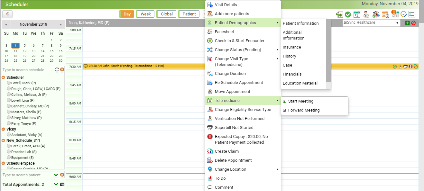Open the calendar search icon
This screenshot has width=424, height=191.
pyautogui.click(x=357, y=14)
